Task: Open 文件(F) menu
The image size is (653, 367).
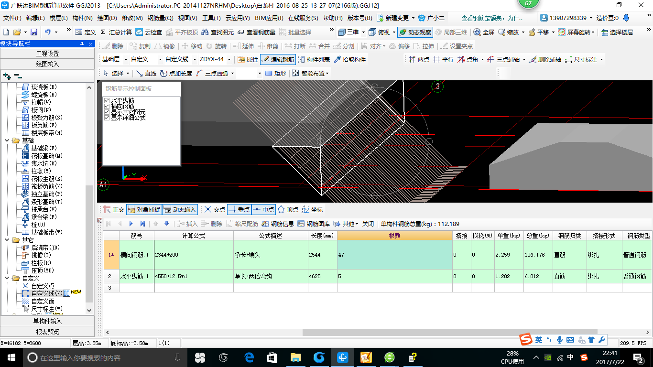Action: [x=12, y=18]
